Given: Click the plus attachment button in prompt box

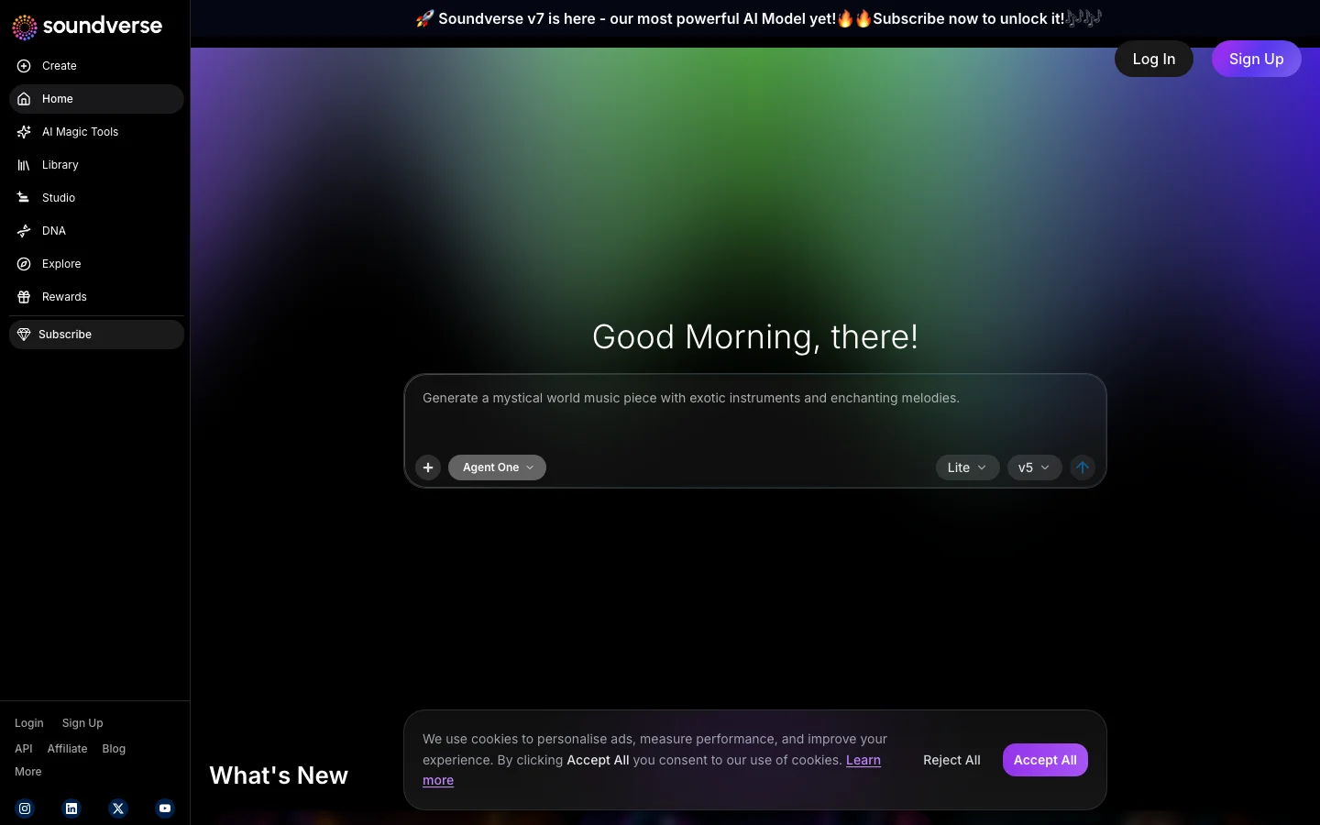Looking at the screenshot, I should pos(428,467).
